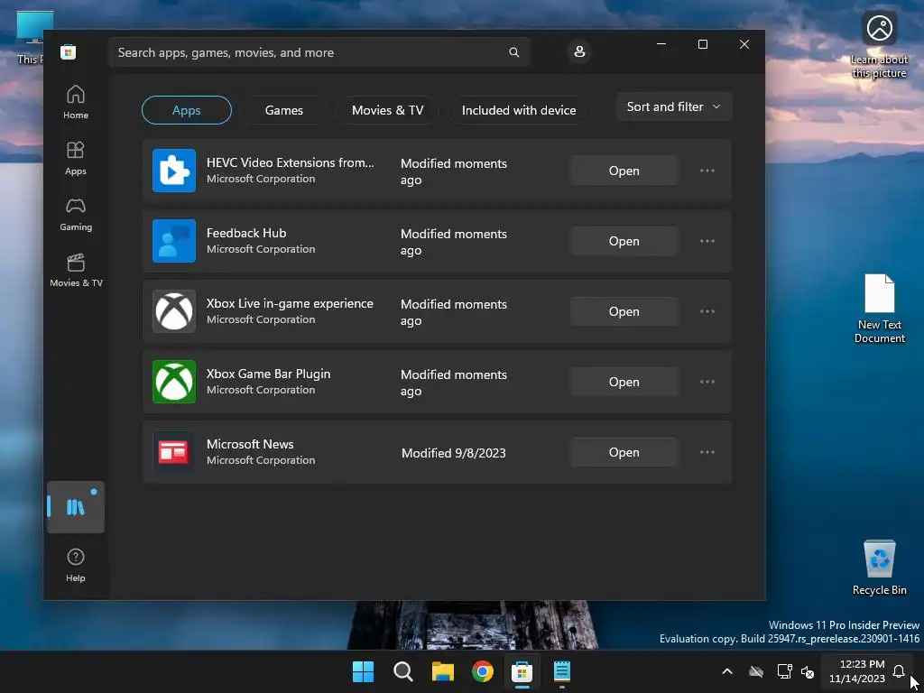Open notifications bell in taskbar
The image size is (924, 693).
click(899, 671)
